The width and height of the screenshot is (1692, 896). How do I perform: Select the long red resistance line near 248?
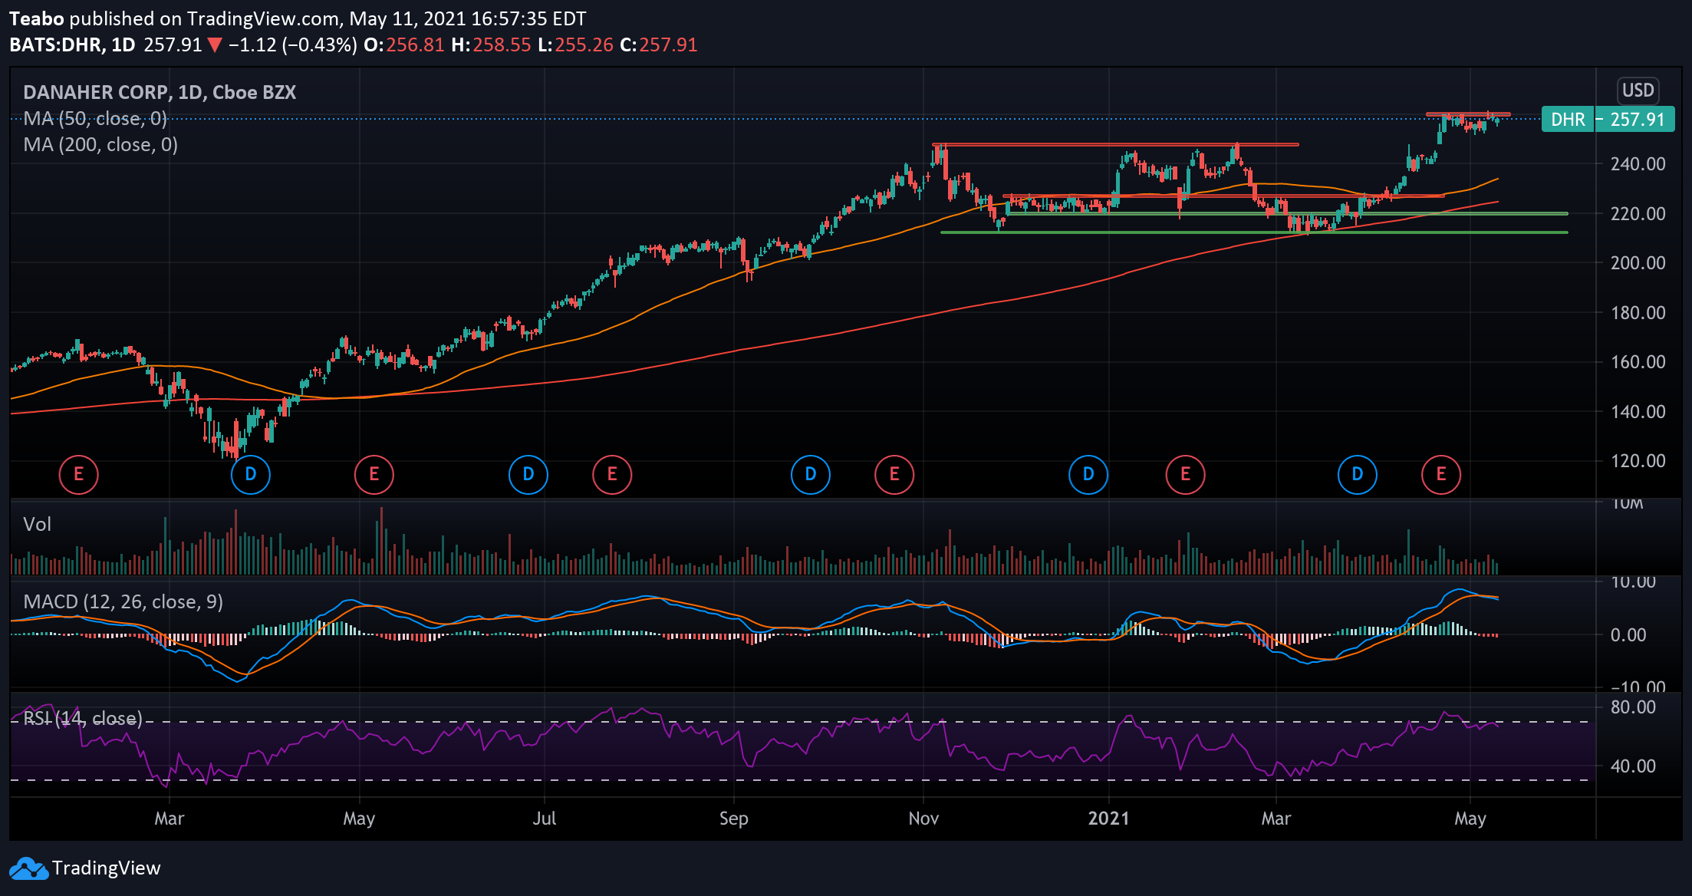point(1116,144)
